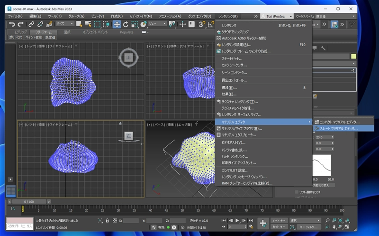Open the Utilities wrench tab in command panel
The width and height of the screenshot is (379, 236).
click(323, 48)
